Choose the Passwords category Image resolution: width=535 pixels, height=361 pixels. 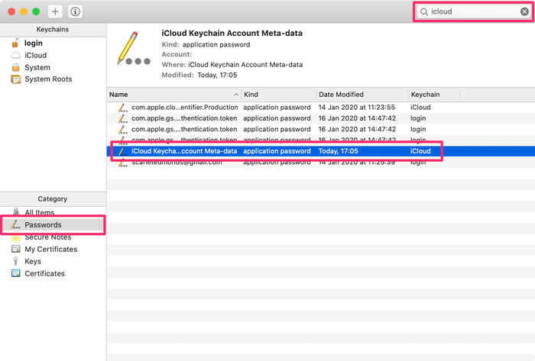pos(53,225)
